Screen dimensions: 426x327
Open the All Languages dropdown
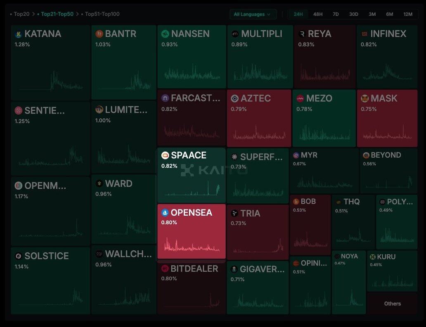coord(253,14)
